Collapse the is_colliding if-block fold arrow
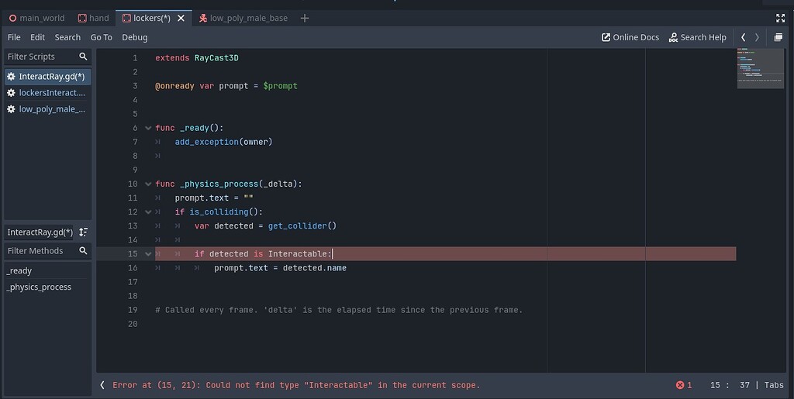The image size is (794, 399). pyautogui.click(x=148, y=212)
